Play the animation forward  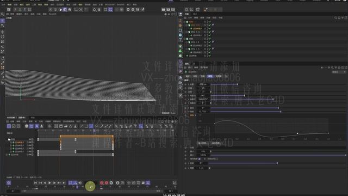[49, 183]
